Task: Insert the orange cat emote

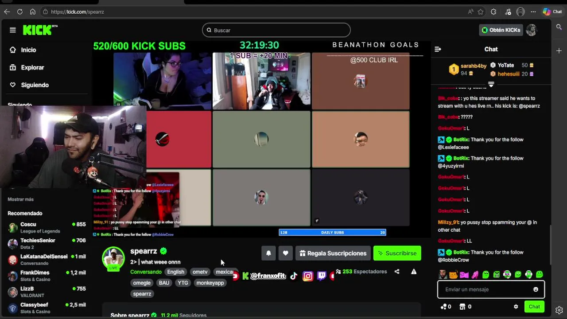Action: pyautogui.click(x=453, y=275)
